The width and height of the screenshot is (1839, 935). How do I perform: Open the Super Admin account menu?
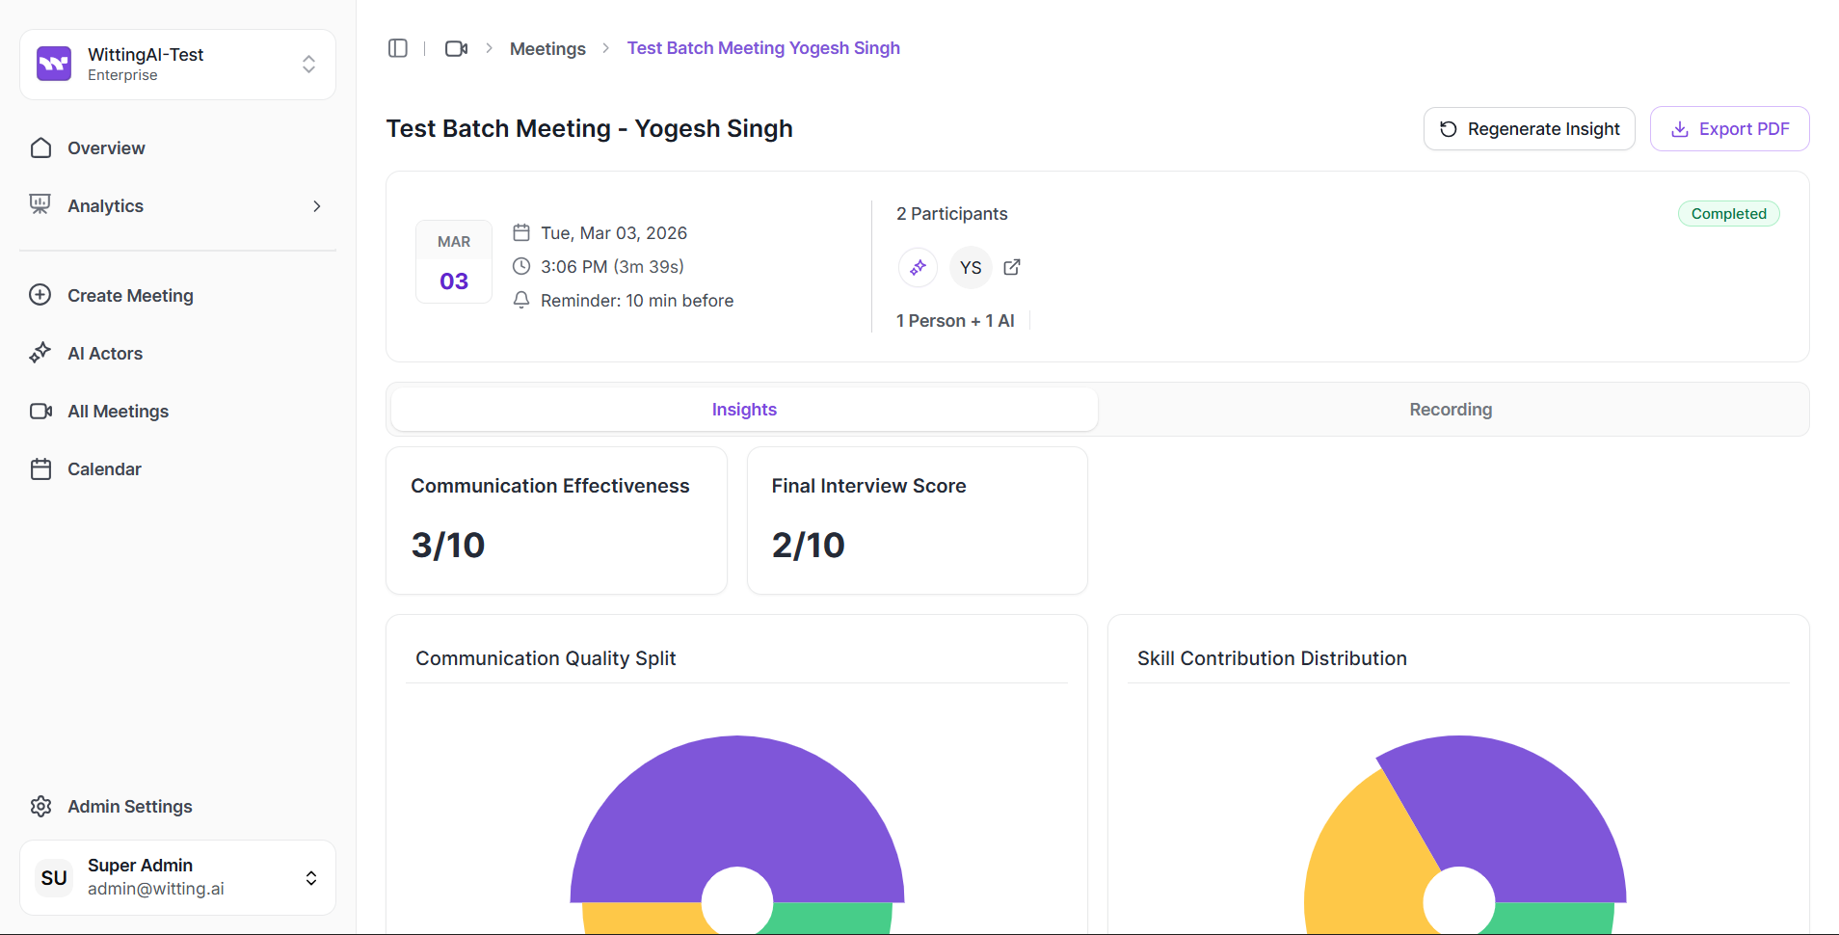coord(310,877)
